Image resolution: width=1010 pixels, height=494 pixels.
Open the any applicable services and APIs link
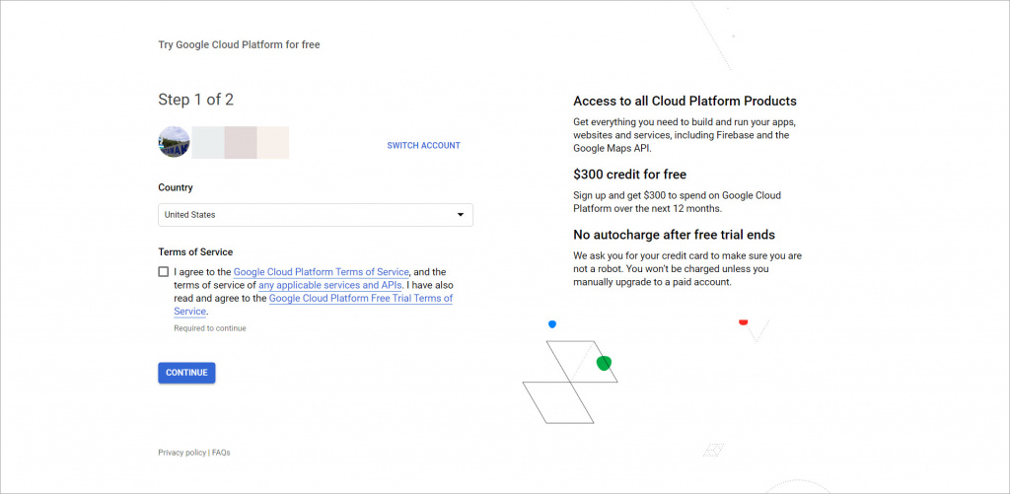(x=329, y=285)
